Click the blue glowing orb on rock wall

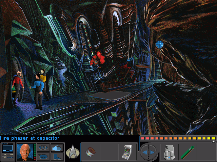pyautogui.click(x=160, y=44)
